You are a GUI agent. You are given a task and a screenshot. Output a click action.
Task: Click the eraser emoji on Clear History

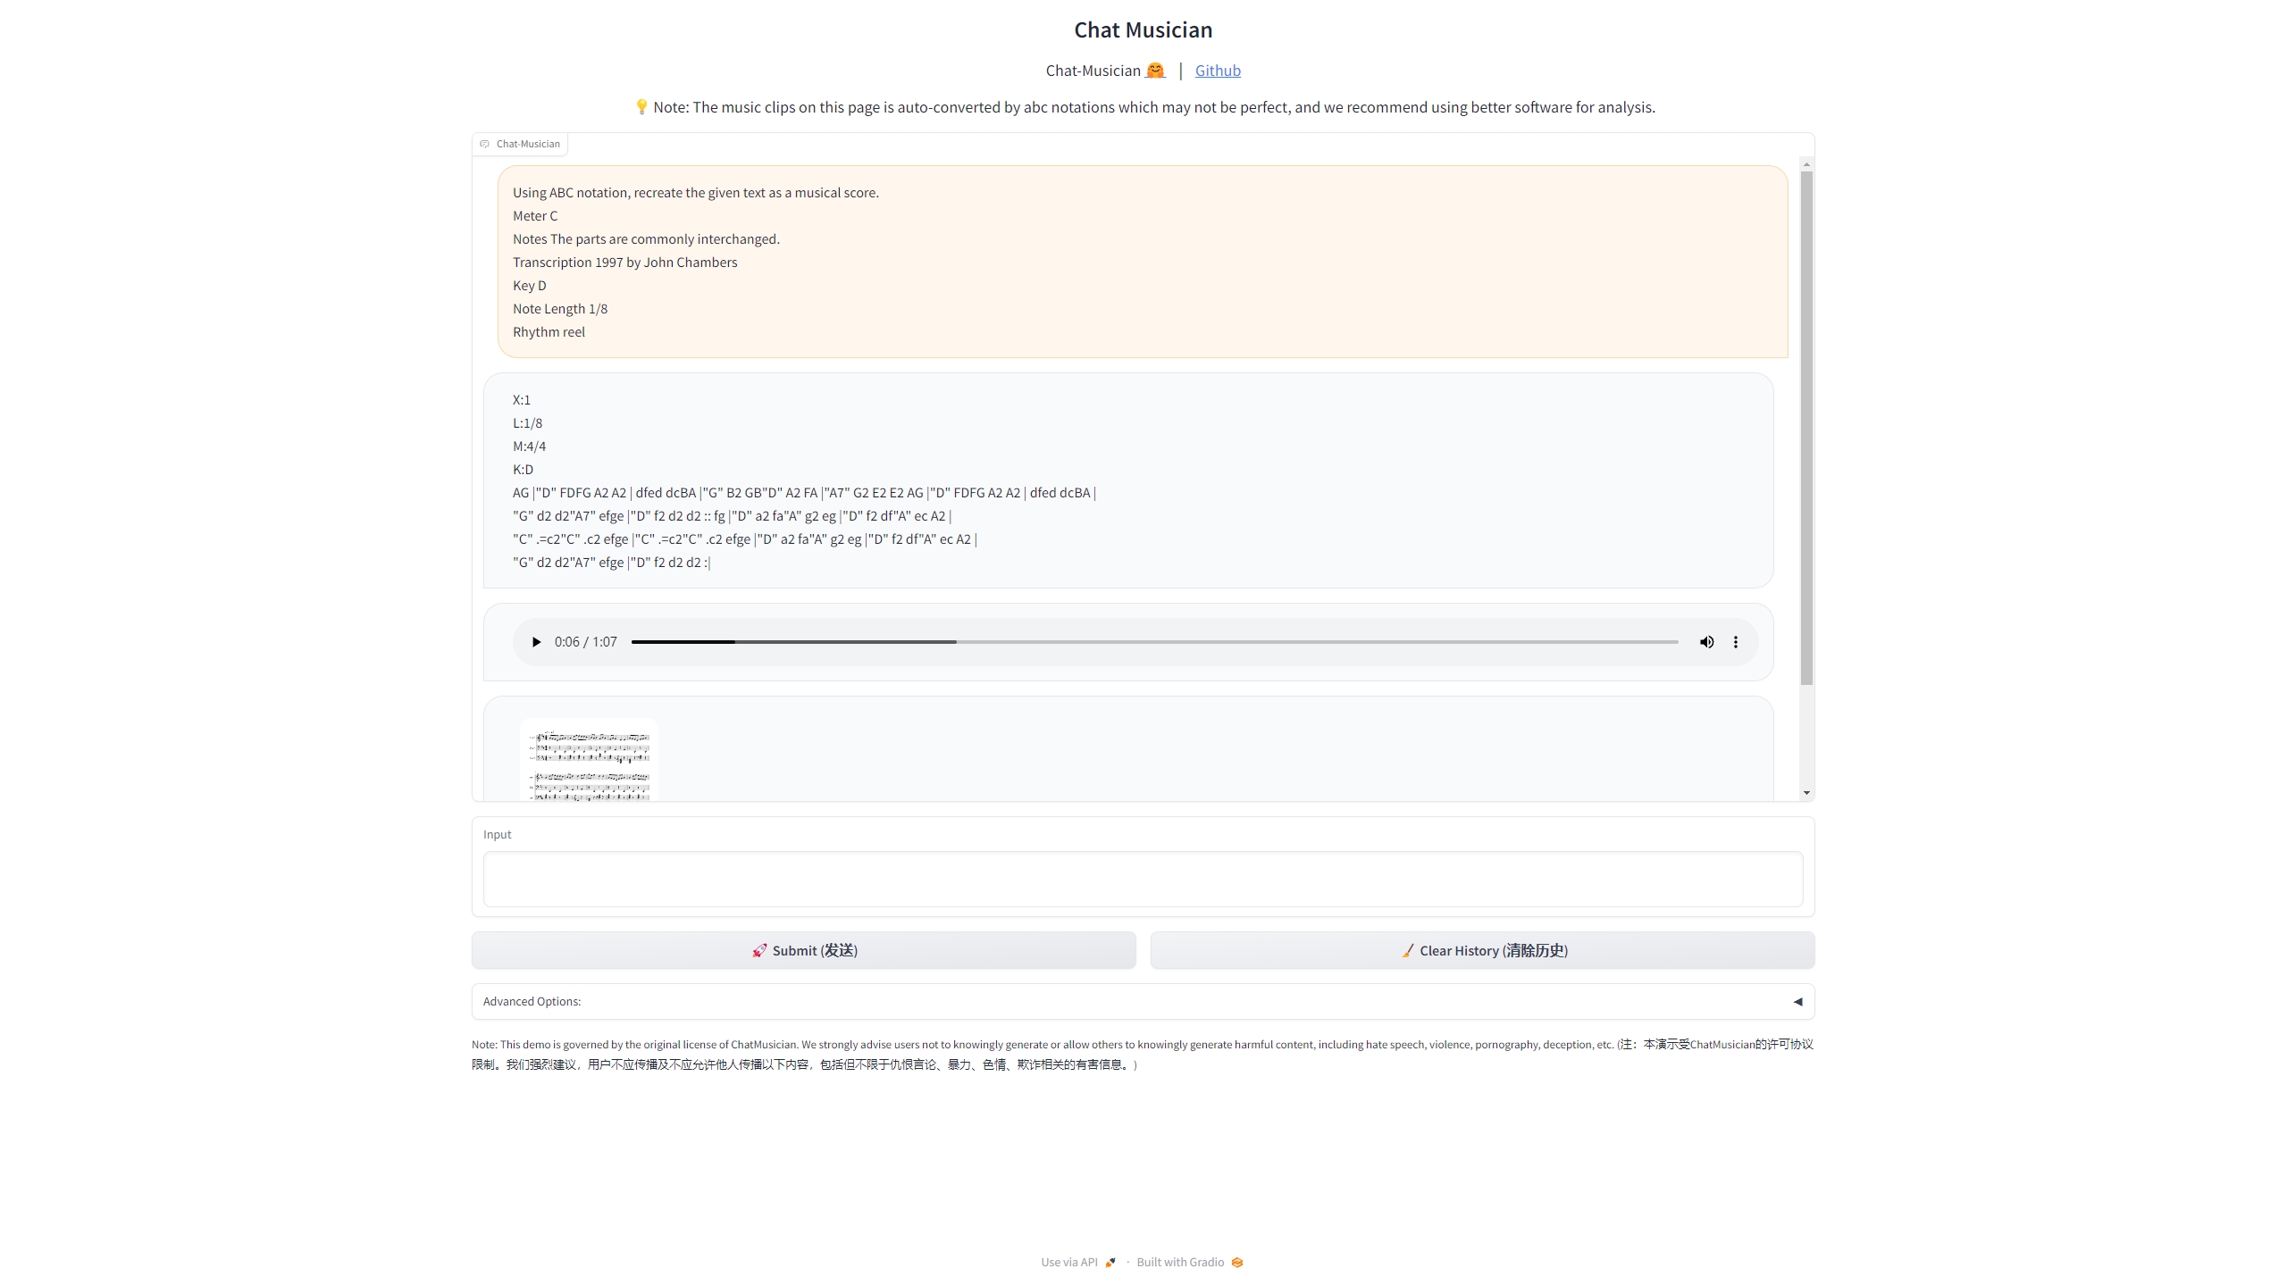(x=1404, y=949)
